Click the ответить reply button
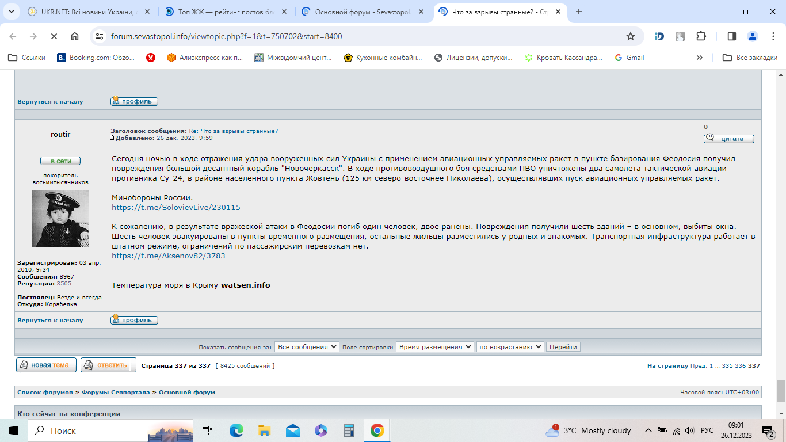The width and height of the screenshot is (786, 442). pyautogui.click(x=108, y=365)
